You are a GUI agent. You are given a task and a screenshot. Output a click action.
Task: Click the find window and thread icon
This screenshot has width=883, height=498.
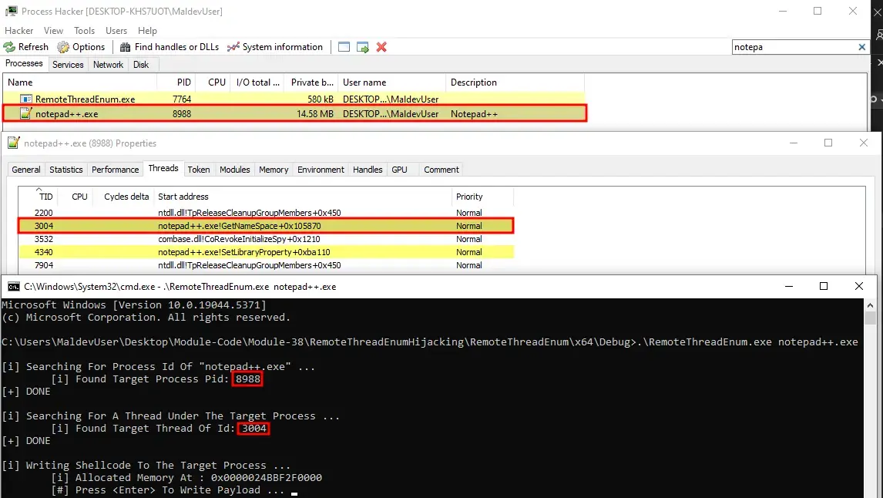[362, 47]
